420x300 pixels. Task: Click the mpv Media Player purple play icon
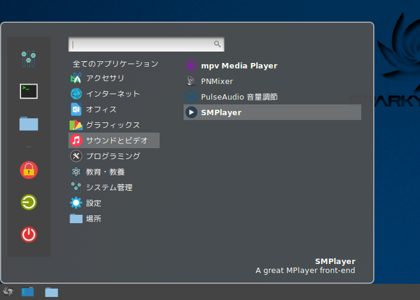(191, 65)
